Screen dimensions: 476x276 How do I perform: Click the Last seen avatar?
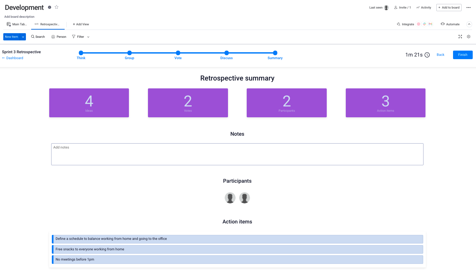click(386, 8)
